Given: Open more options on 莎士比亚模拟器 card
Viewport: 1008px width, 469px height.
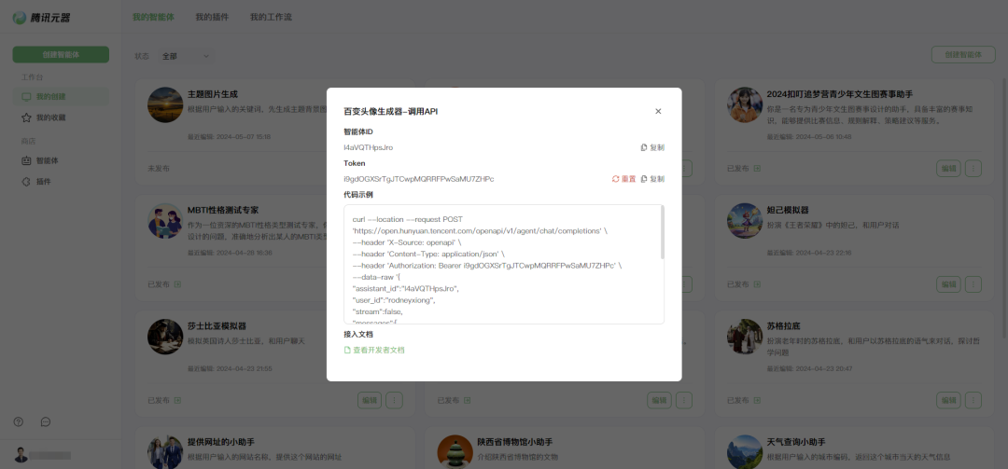Looking at the screenshot, I should (395, 400).
